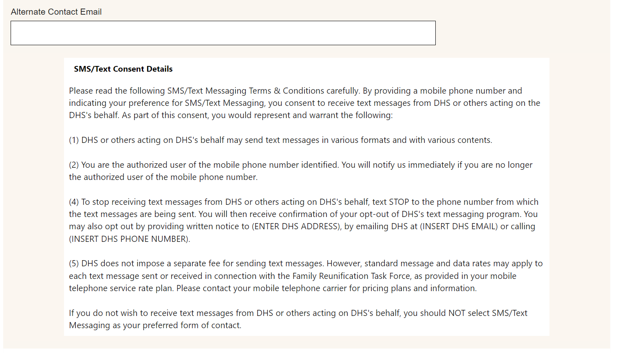Click the "(4)" number marker
The image size is (620, 353).
click(74, 202)
